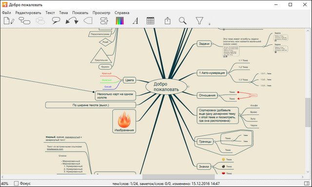Toggle the side panel icon in status bar
This screenshot has height=187, width=312.
tap(307, 184)
